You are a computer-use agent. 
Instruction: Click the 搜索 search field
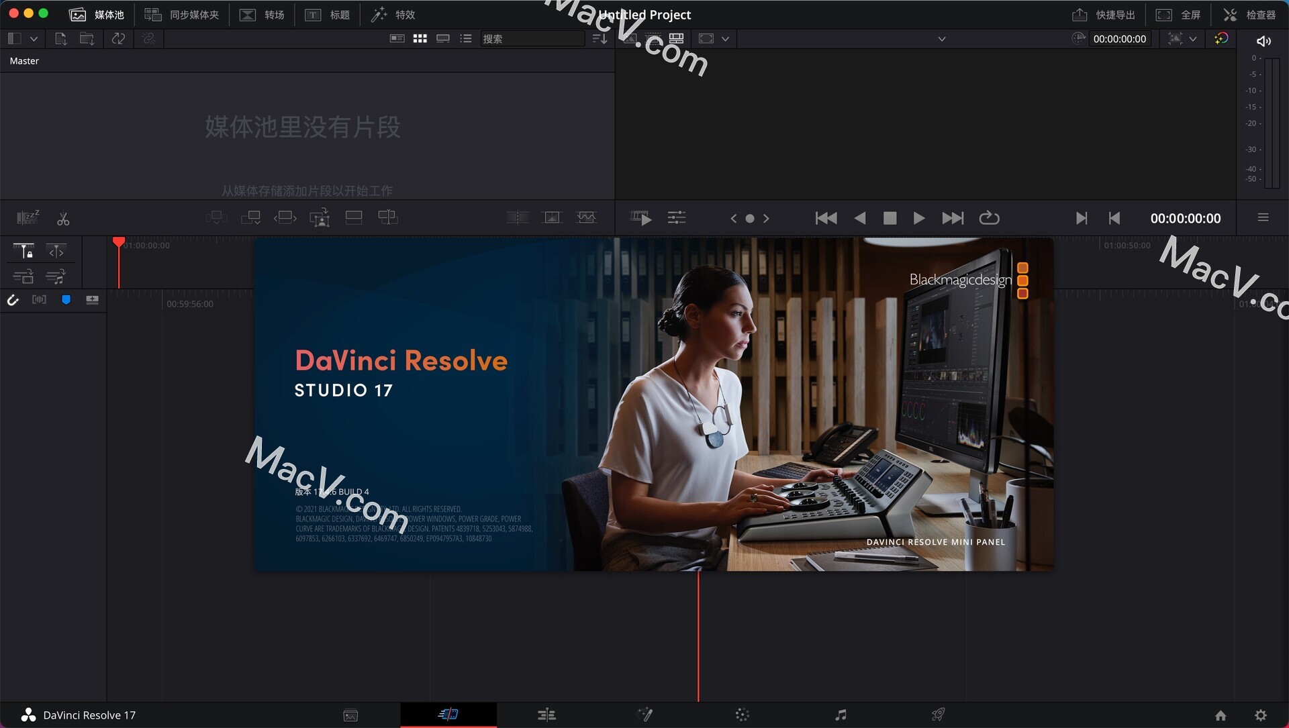click(x=532, y=39)
